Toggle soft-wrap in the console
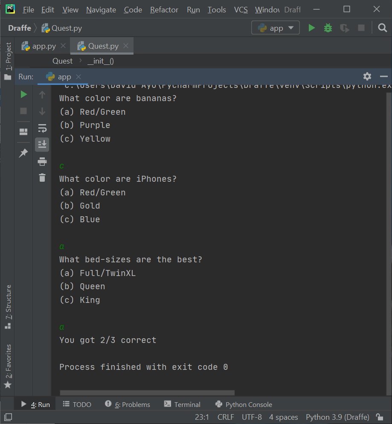This screenshot has width=392, height=424. point(42,128)
